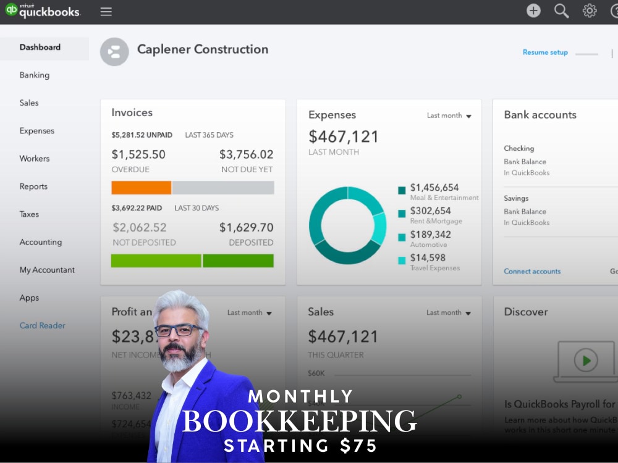
Task: Click the orange overdue invoices bar
Action: [142, 188]
